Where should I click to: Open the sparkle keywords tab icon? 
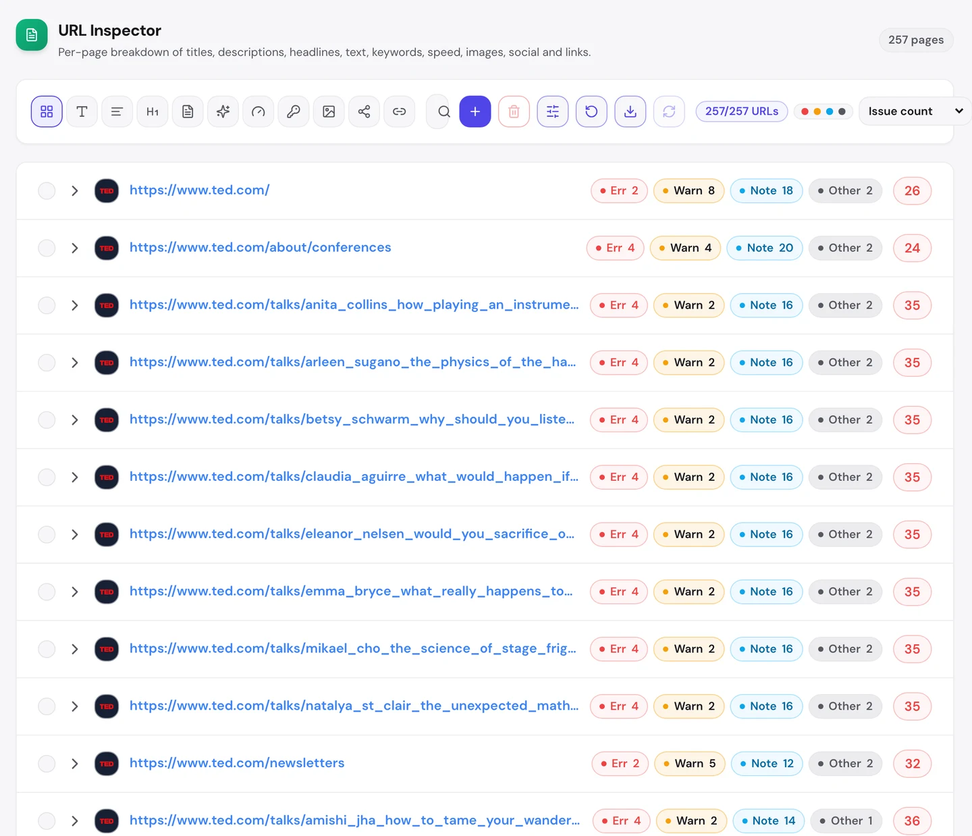223,111
